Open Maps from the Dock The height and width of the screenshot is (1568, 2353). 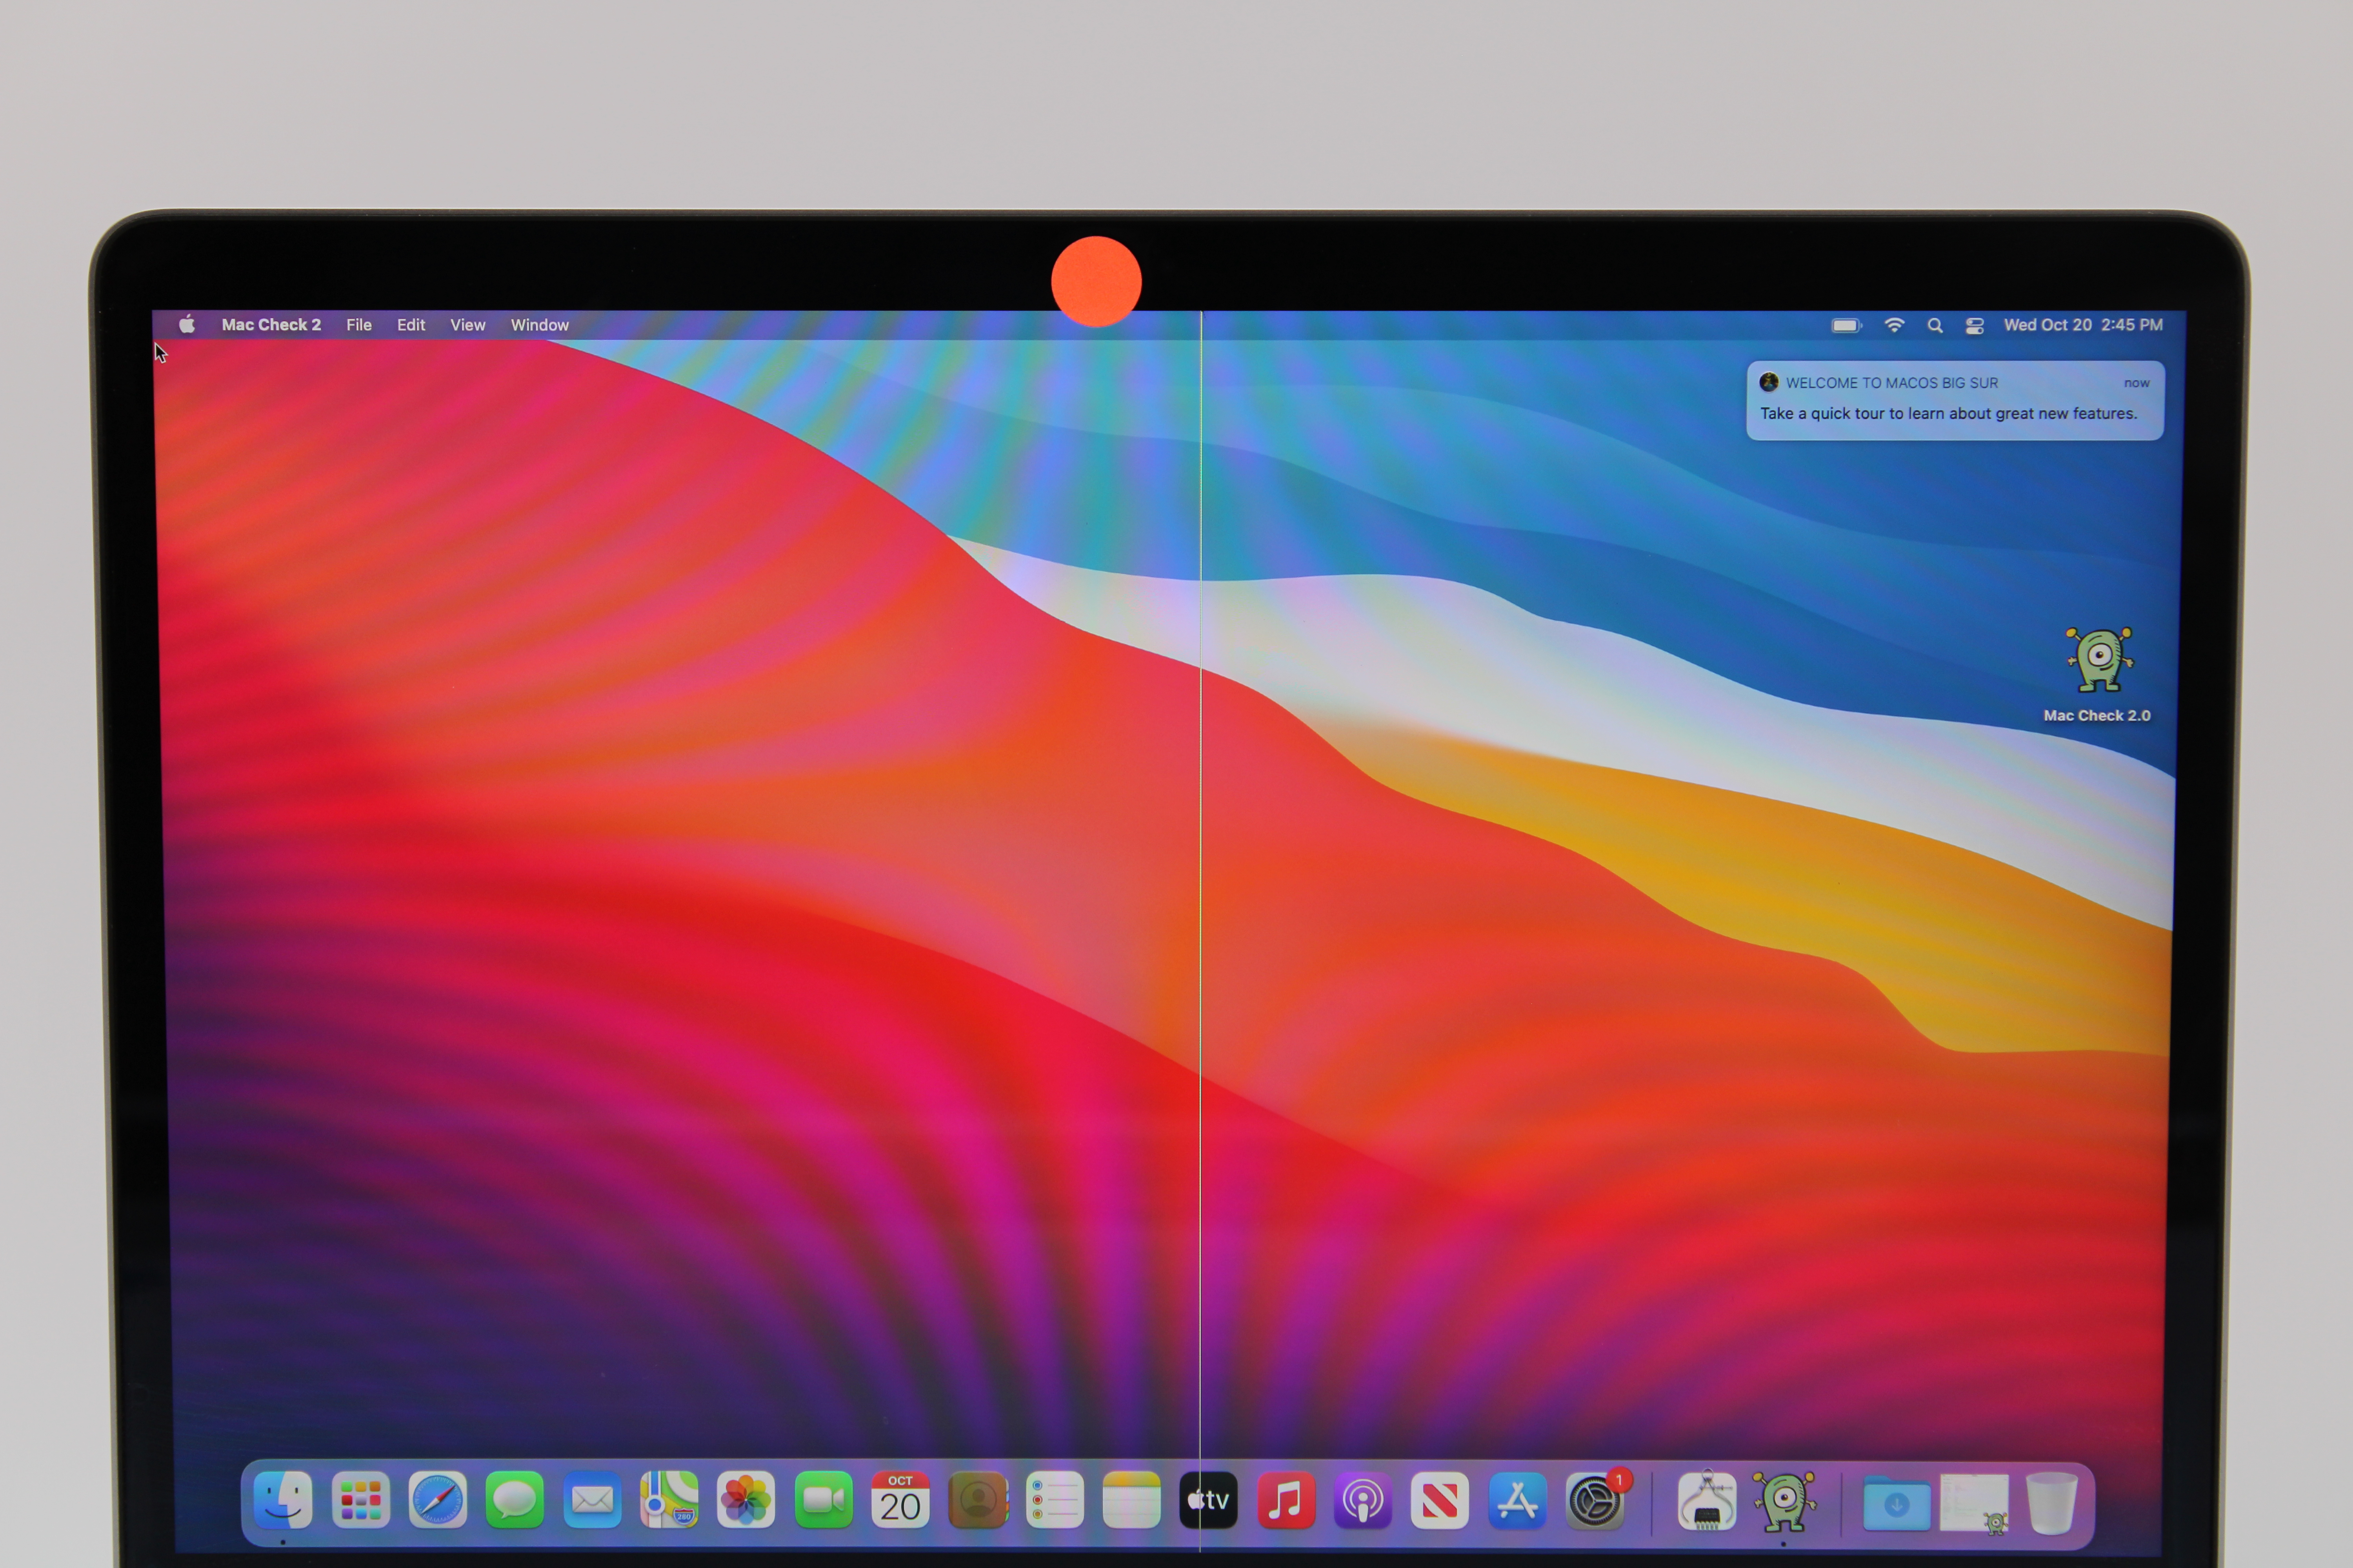pos(669,1500)
